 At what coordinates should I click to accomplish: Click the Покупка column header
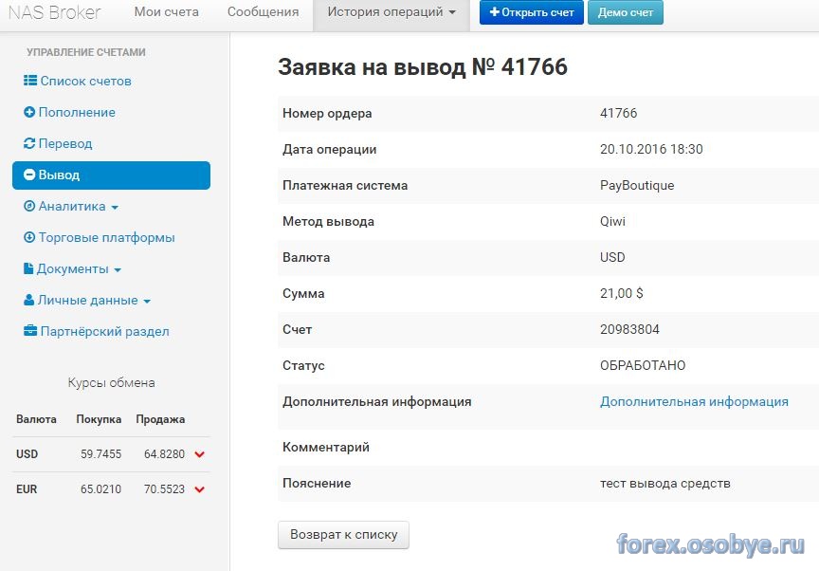tap(99, 419)
